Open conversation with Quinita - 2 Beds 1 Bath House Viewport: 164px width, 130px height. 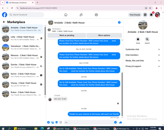22,66
